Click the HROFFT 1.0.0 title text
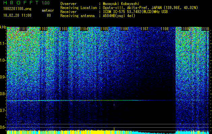Image resolution: width=212 pixels, height=134 pixels. click(x=27, y=3)
